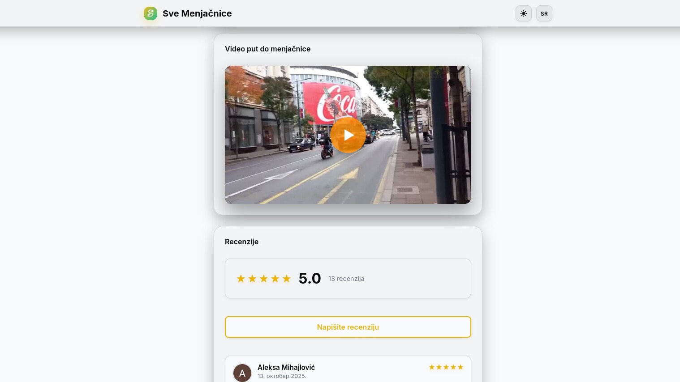The image size is (680, 382).
Task: Click the review date 13. октобар 2025.
Action: [x=282, y=376]
